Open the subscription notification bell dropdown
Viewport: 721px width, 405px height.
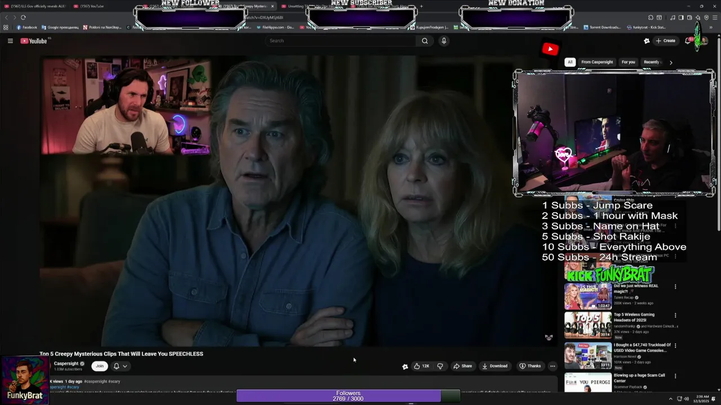121,366
